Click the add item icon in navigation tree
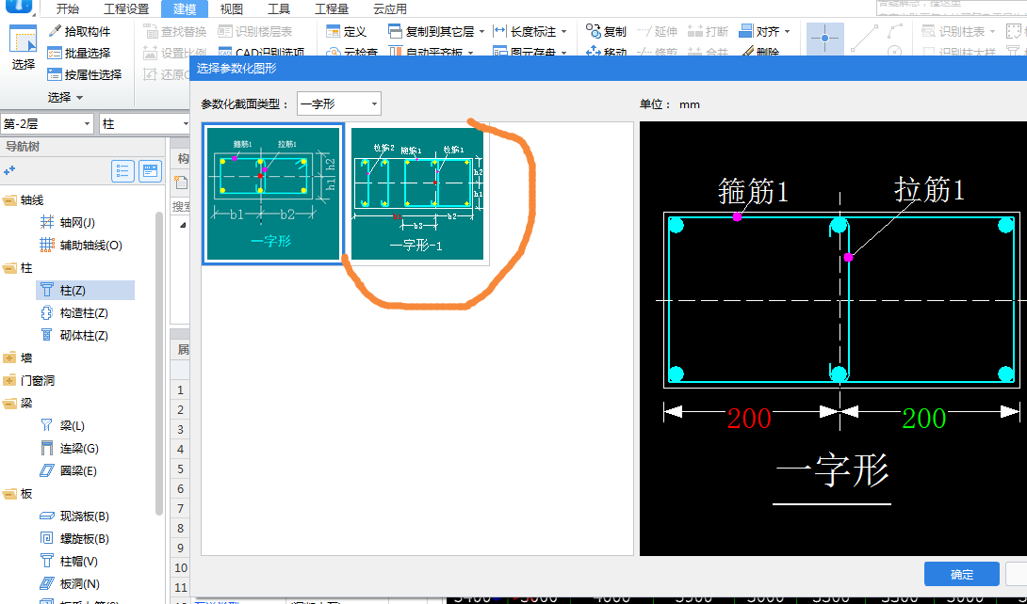 9,170
